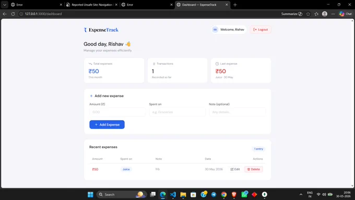Open browser Settings and more menu
355x200 pixels.
point(333,14)
